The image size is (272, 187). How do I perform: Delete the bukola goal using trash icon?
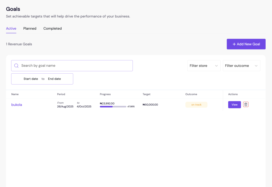pyautogui.click(x=246, y=105)
